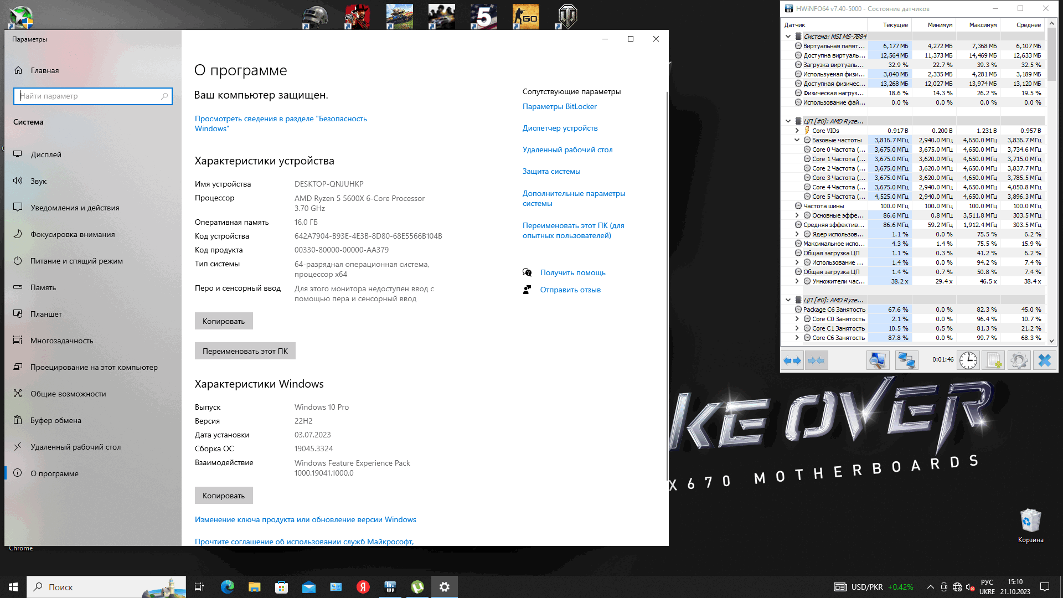Image resolution: width=1063 pixels, height=598 pixels.
Task: Select Уведомления и действия in sidebar
Action: pyautogui.click(x=93, y=208)
